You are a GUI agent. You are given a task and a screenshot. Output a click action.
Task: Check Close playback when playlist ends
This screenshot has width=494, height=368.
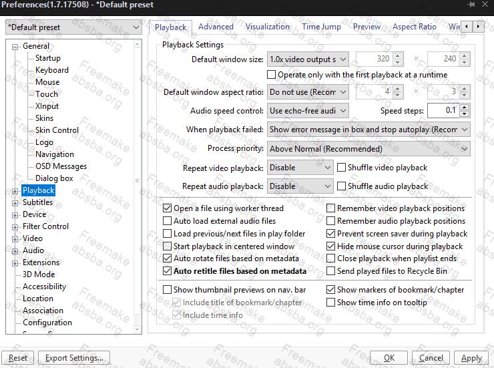330,258
